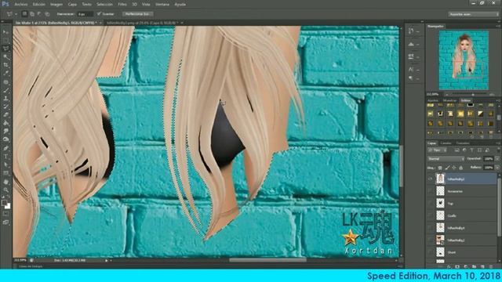Image resolution: width=502 pixels, height=282 pixels.
Task: Open the workspace switcher dropdown
Action: [473, 14]
